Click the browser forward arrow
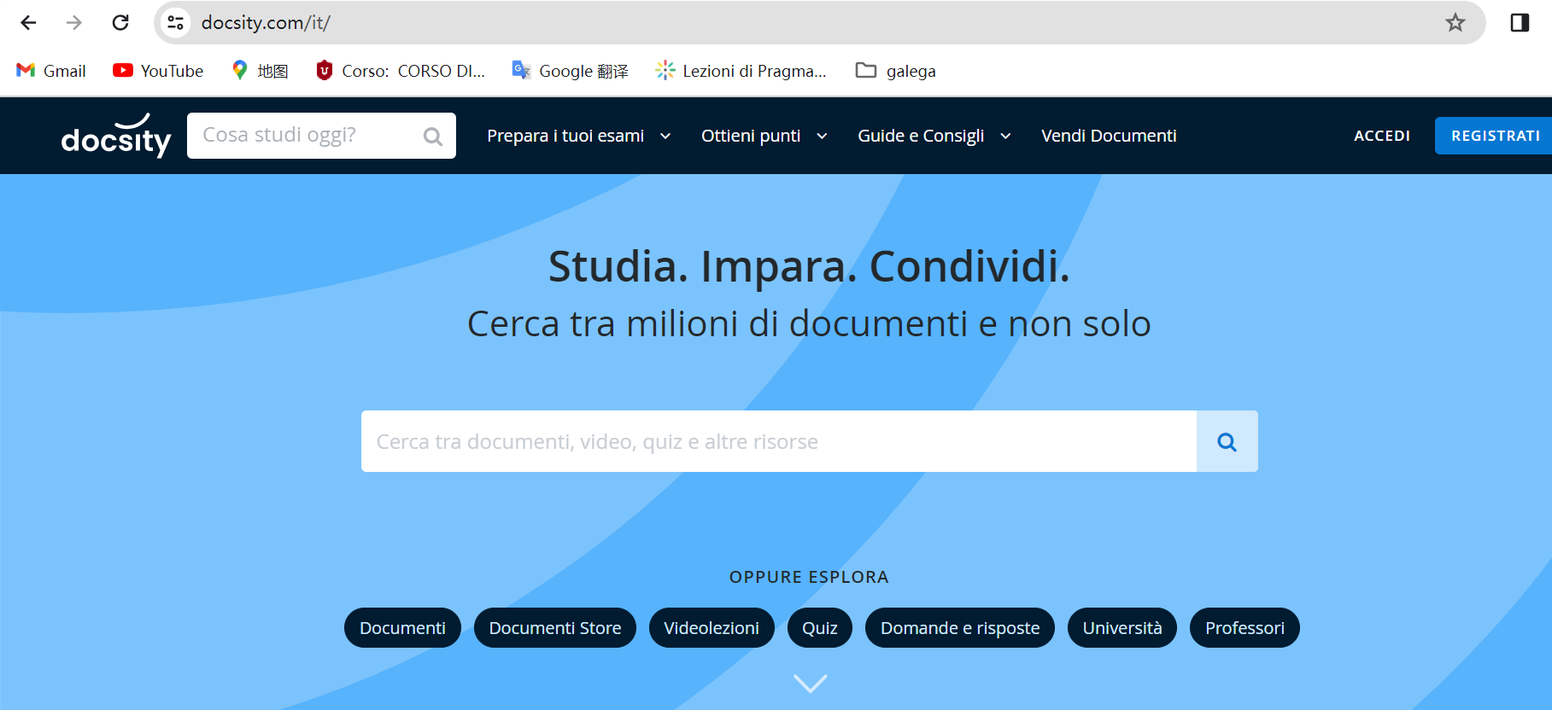 coord(74,23)
